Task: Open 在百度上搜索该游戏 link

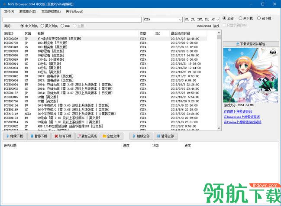Action: (x=238, y=111)
